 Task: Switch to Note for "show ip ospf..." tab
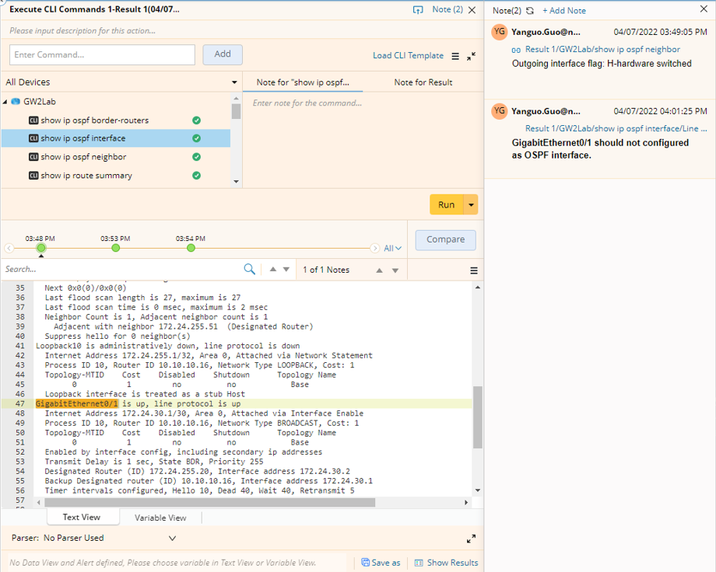tap(303, 82)
